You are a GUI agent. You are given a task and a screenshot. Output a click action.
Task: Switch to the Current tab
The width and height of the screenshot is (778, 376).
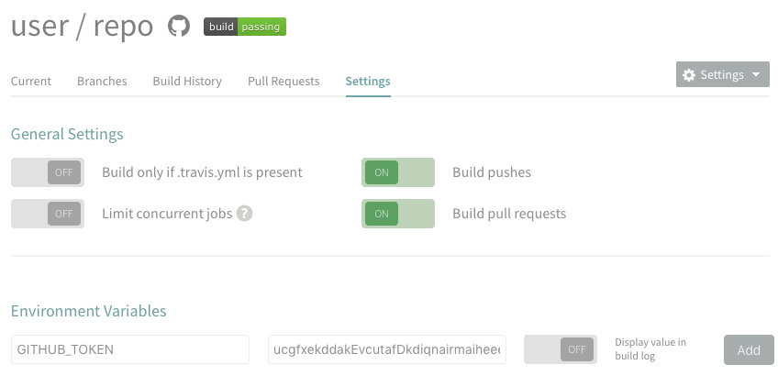click(31, 82)
